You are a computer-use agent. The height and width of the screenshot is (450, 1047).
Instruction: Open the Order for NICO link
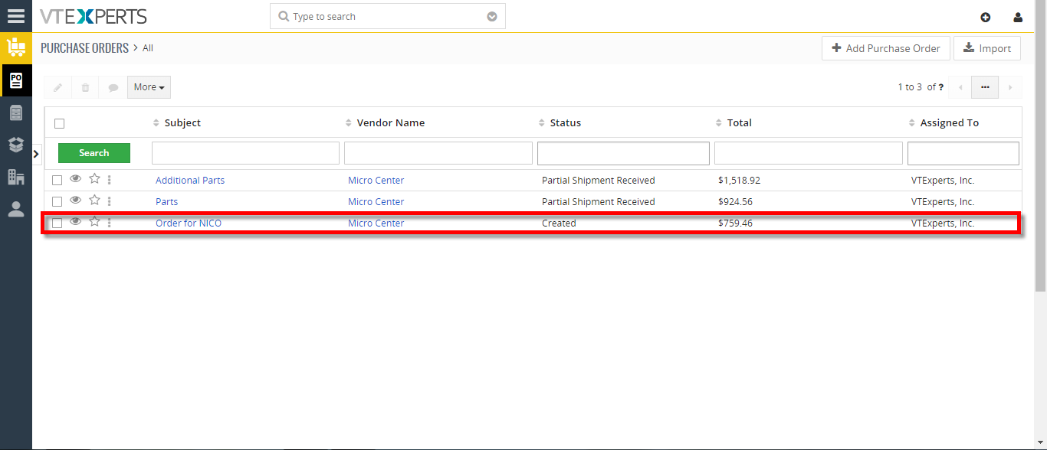(189, 223)
